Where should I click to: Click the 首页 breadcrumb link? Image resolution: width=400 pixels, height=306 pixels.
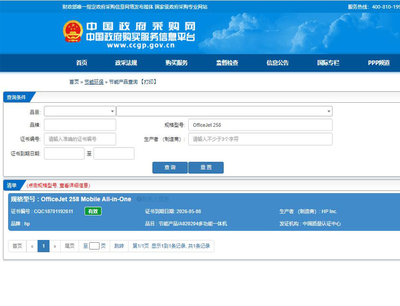point(74,82)
